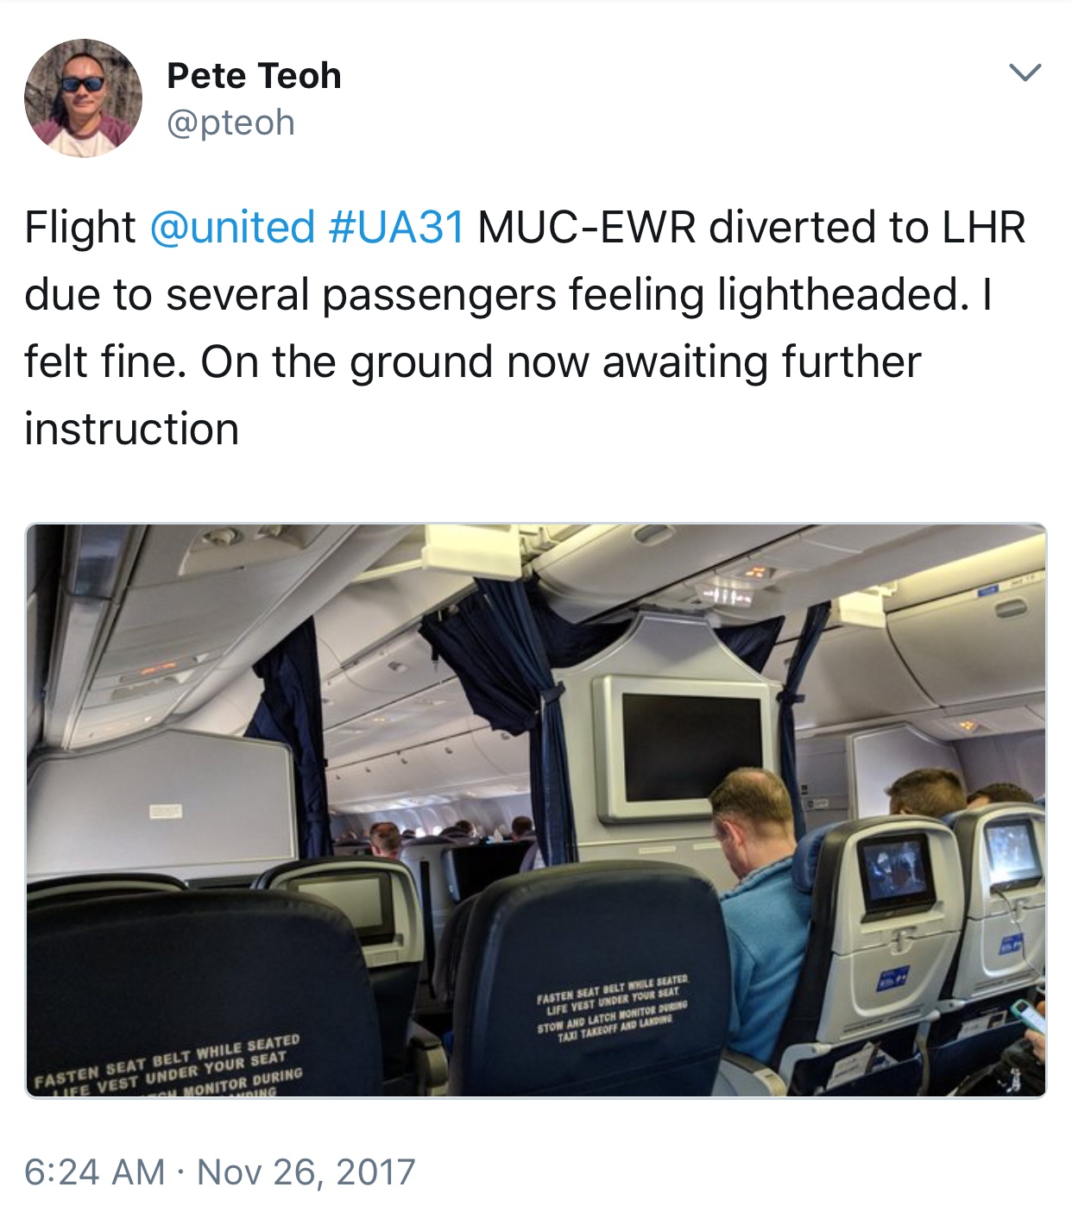Viewport: 1072px width, 1225px height.
Task: Select the Nov 26, 2017 date
Action: [x=306, y=1172]
